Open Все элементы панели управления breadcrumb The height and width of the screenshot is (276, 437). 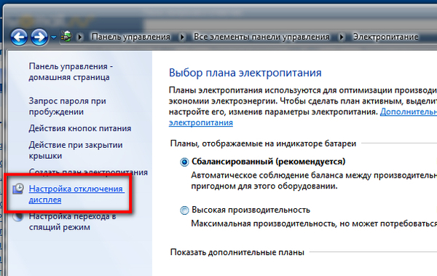pos(261,37)
